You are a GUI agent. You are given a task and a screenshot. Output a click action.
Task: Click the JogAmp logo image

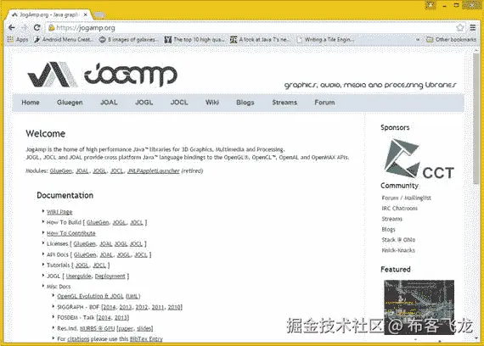tap(102, 75)
